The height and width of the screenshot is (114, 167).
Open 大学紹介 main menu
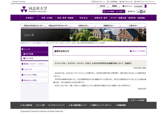coord(29,18)
